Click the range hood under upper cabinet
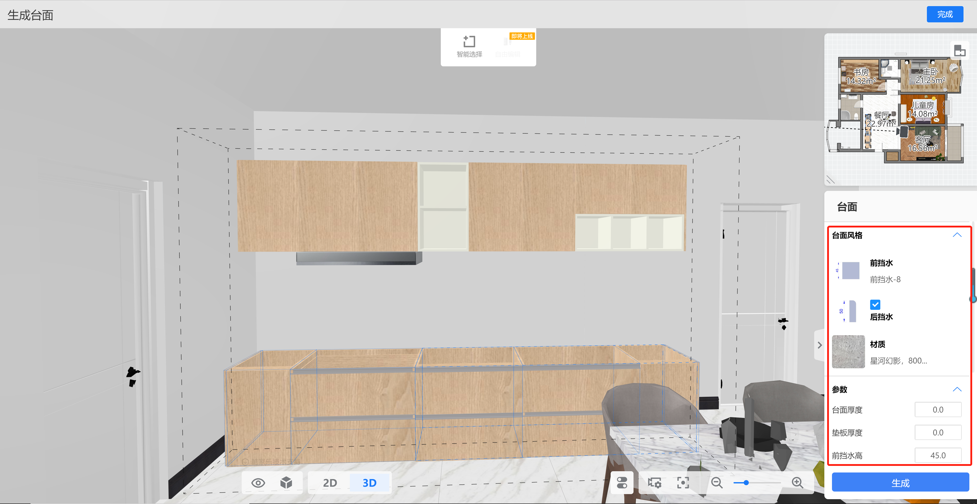This screenshot has height=504, width=977. pos(359,258)
